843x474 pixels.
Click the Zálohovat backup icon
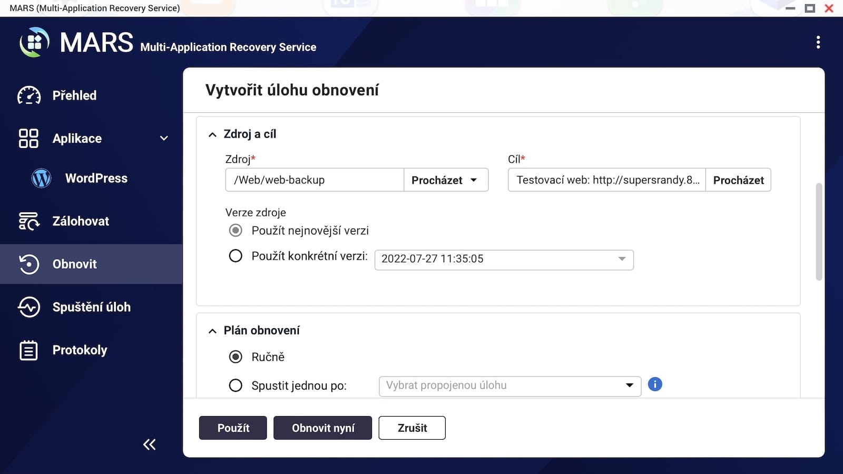tap(29, 221)
